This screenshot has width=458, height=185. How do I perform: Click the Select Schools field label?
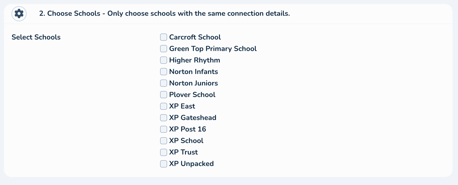[x=36, y=37]
